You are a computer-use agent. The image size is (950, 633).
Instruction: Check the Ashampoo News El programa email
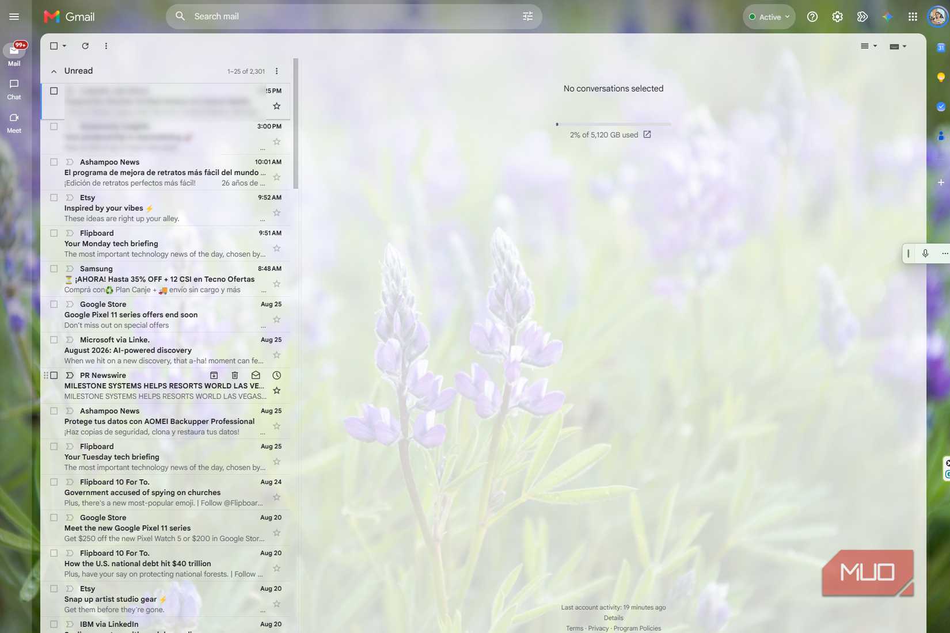(54, 162)
